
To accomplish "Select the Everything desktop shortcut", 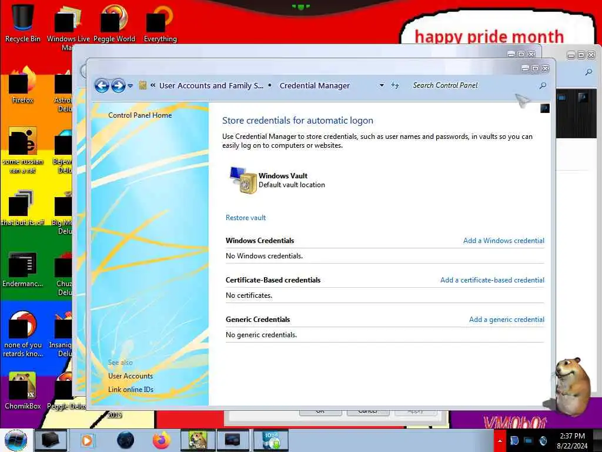I will pos(160,23).
